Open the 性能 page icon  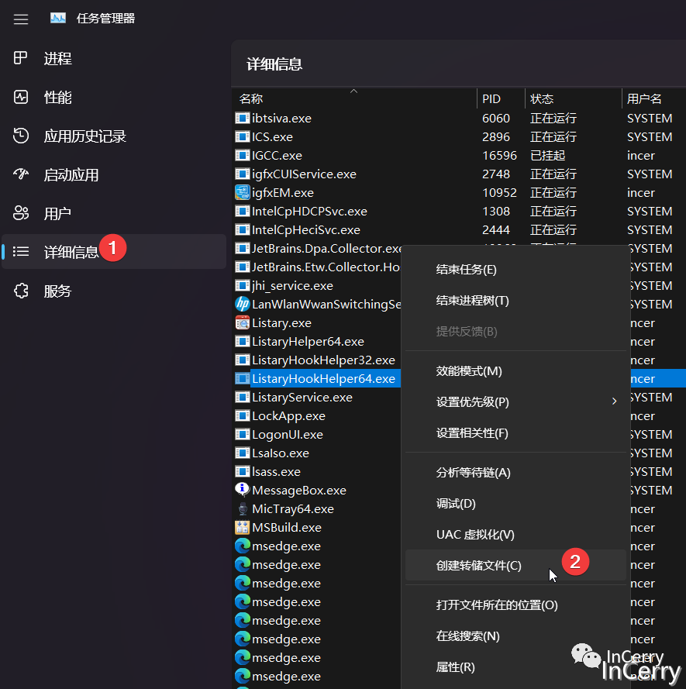pos(21,97)
